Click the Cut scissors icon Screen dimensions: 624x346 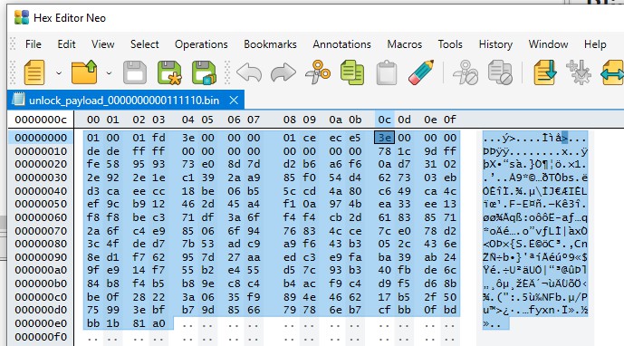[x=318, y=72]
